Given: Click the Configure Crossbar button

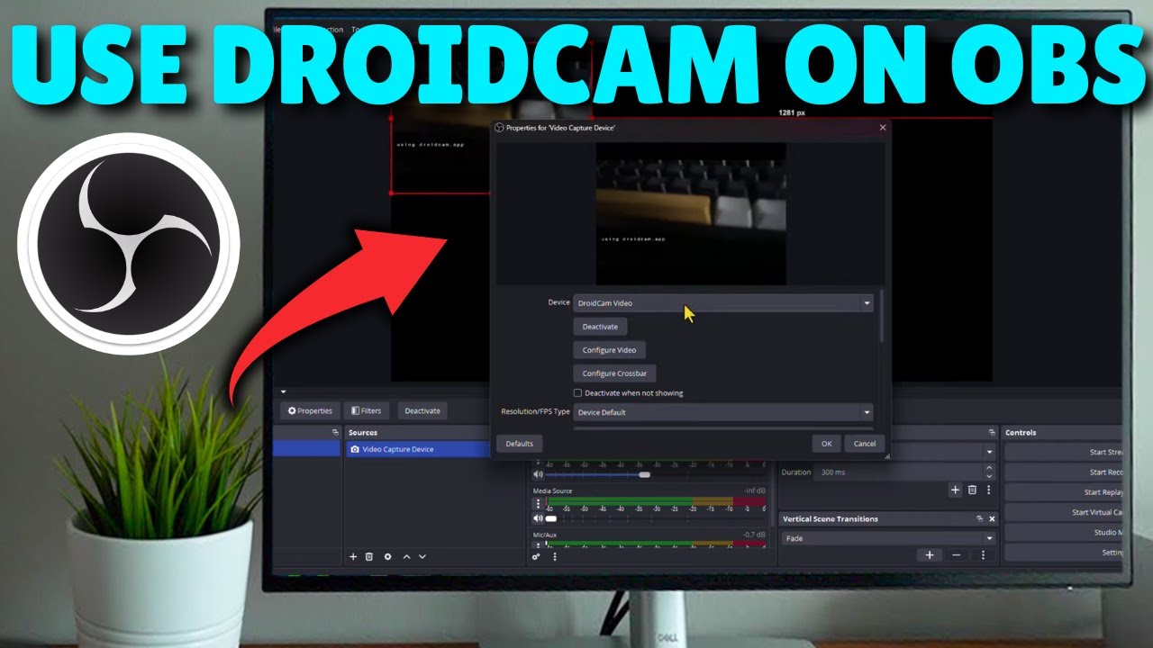Looking at the screenshot, I should (615, 373).
